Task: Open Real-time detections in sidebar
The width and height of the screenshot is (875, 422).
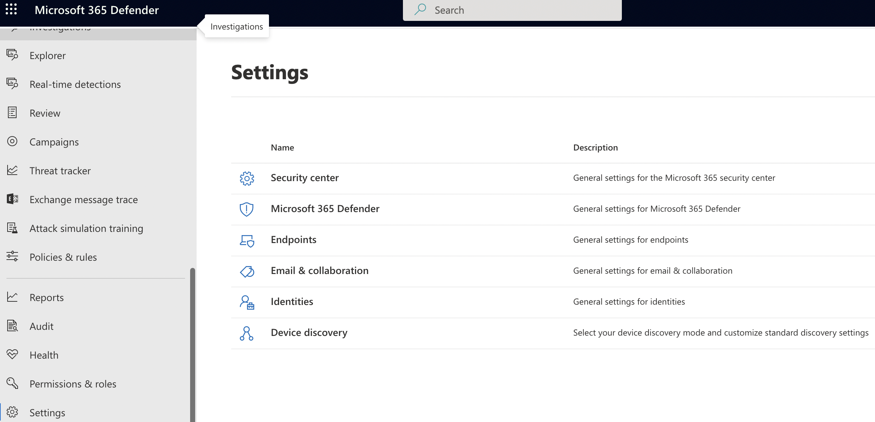Action: click(75, 84)
